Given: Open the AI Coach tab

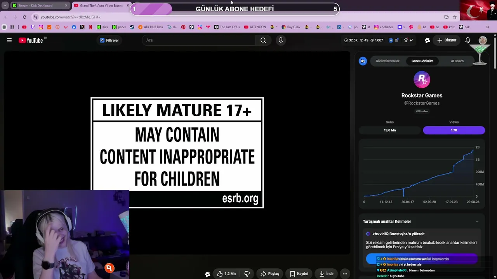Looking at the screenshot, I should tap(457, 61).
